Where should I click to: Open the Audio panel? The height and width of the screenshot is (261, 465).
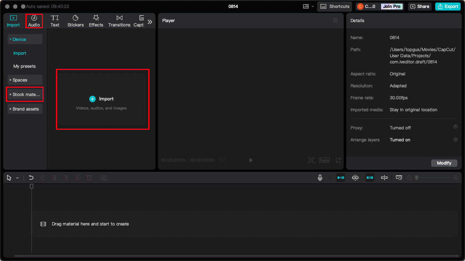34,21
